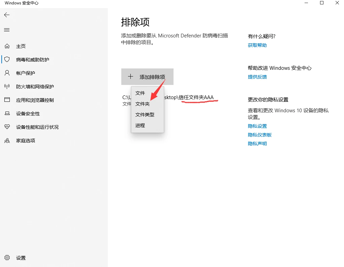Click the gear icon for 设置
Viewport: 344px width, 267px height.
(7, 258)
